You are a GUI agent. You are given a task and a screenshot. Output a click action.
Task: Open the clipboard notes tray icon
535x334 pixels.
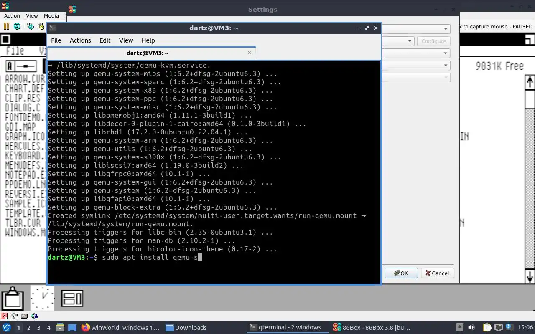point(487,327)
